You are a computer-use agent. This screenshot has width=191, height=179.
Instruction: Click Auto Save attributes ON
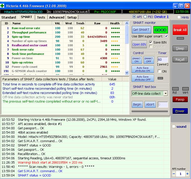coord(143,69)
